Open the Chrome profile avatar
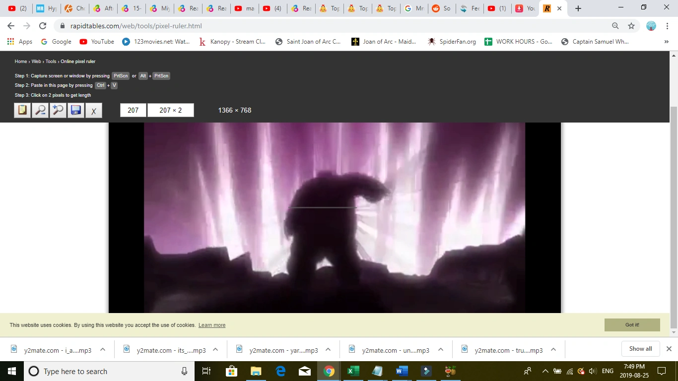678x381 pixels. [651, 26]
